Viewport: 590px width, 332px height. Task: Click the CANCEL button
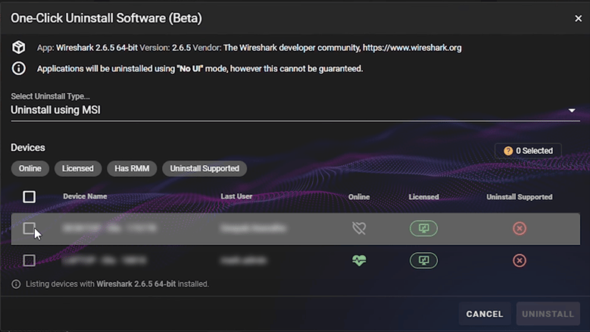[x=485, y=314]
